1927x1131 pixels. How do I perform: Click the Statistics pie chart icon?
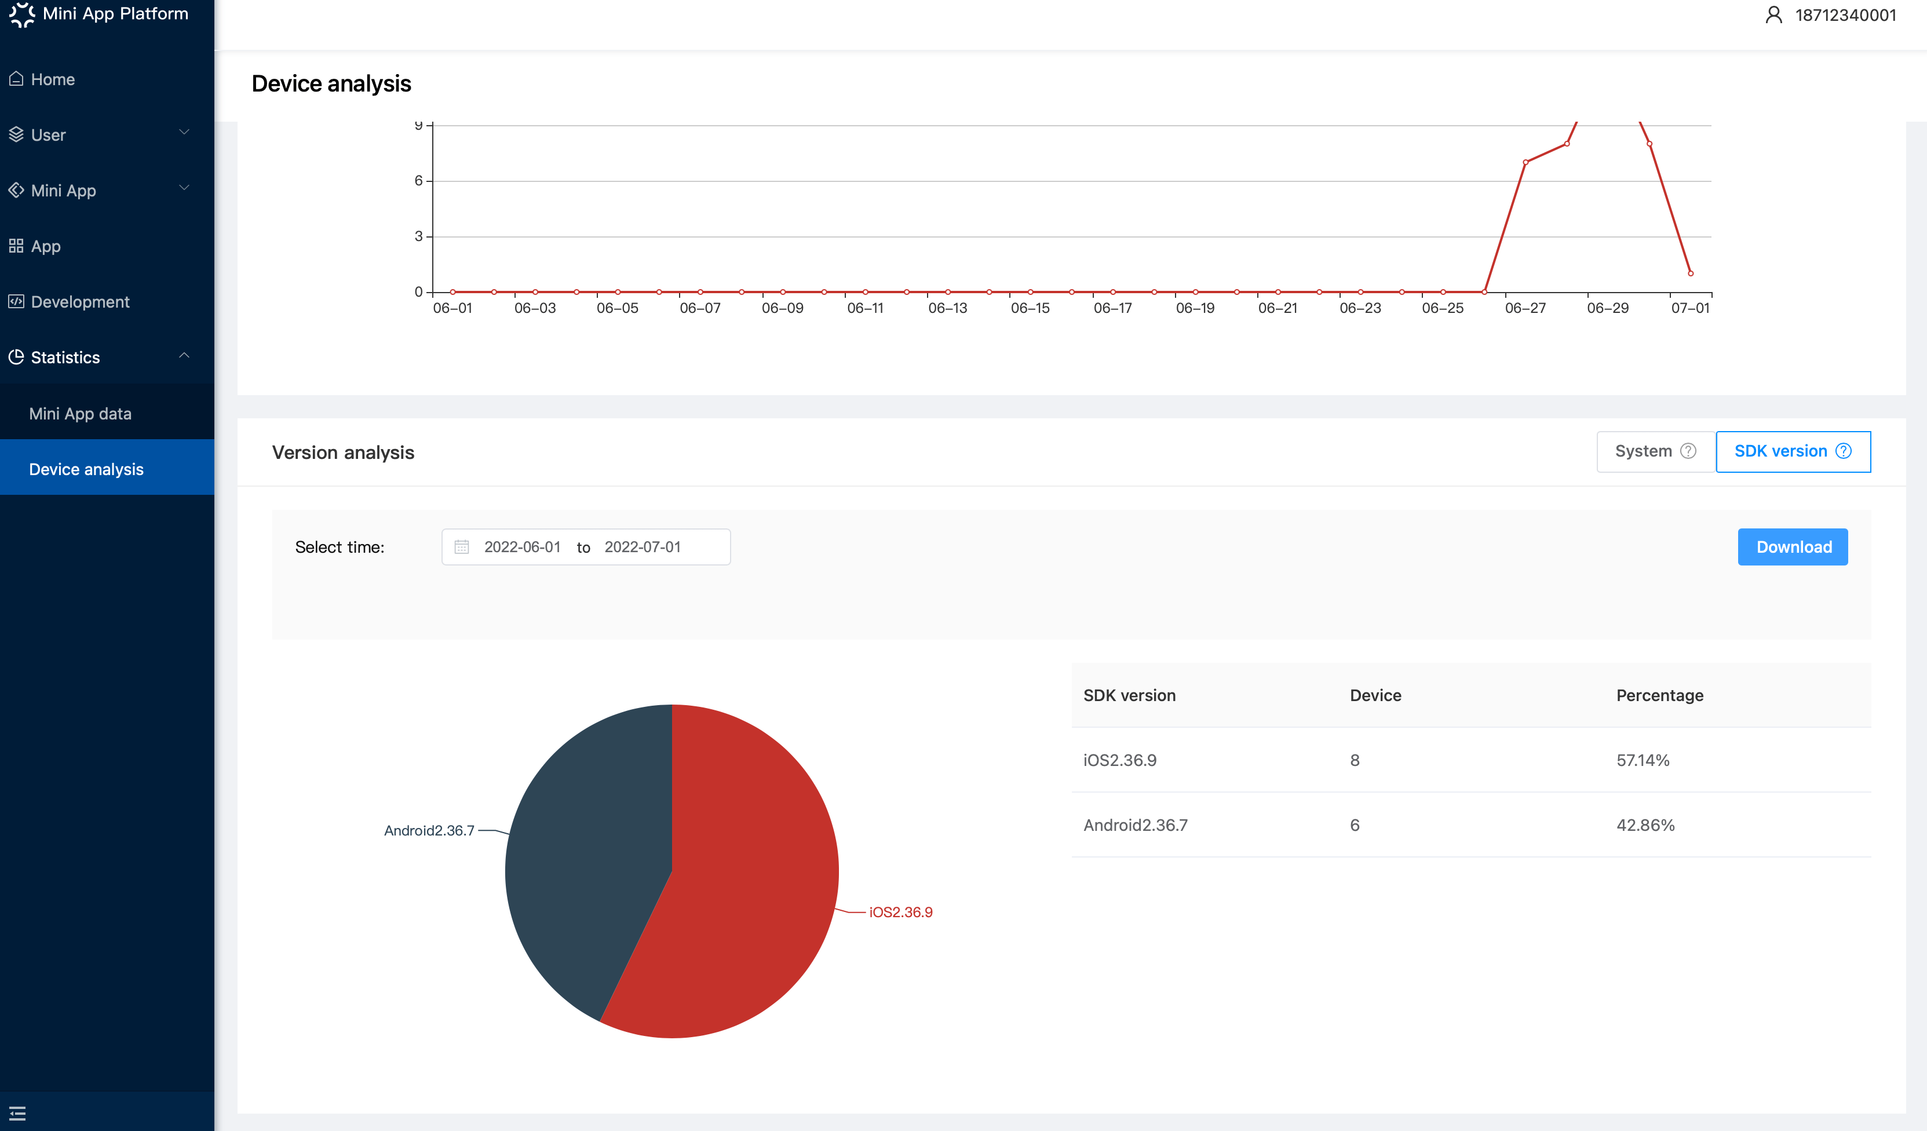click(x=16, y=356)
